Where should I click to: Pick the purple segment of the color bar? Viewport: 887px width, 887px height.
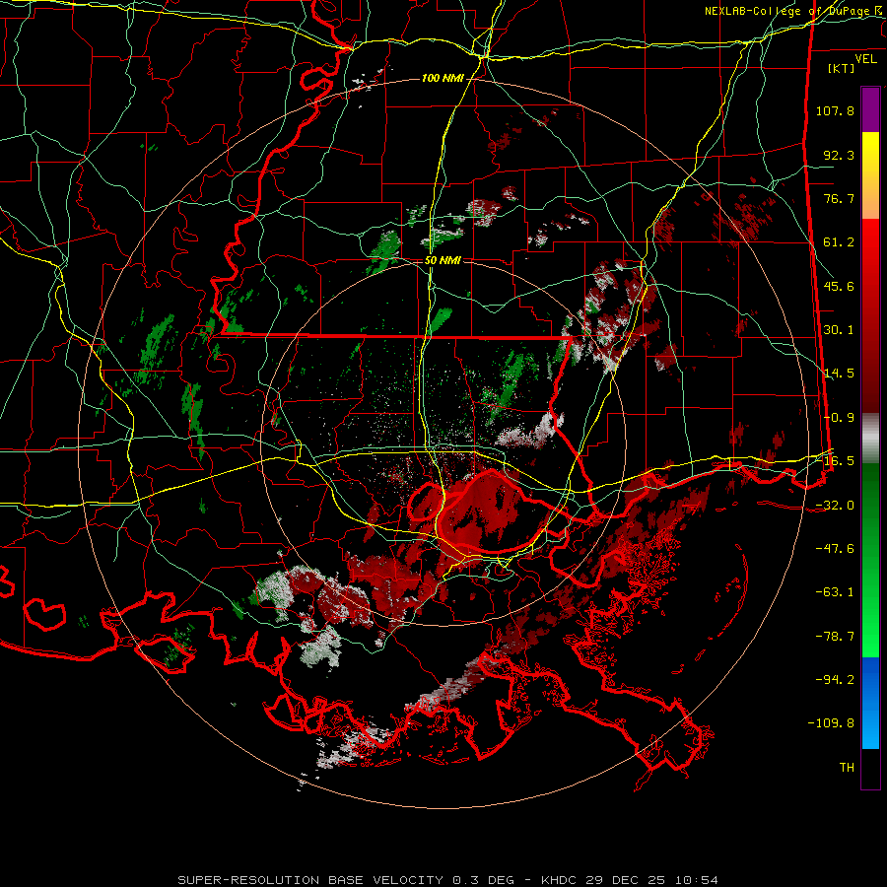coord(870,109)
